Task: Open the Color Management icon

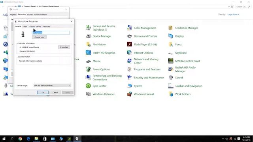Action: 129,28
